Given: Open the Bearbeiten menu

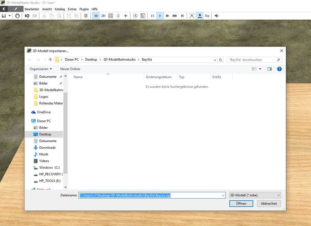Looking at the screenshot, I should (x=32, y=9).
